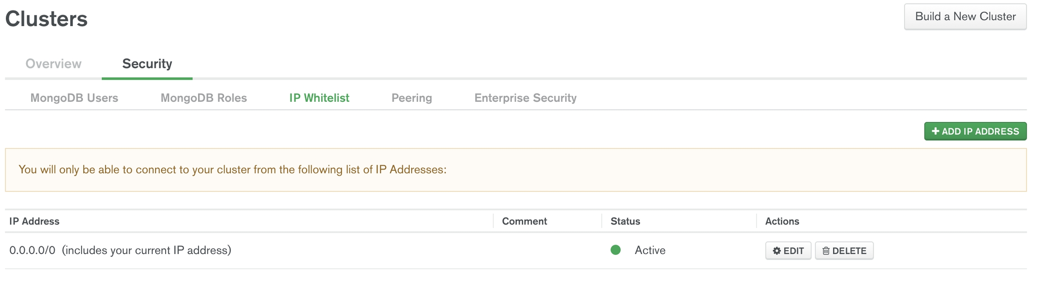Open the Peering sub-tab
Viewport: 1037px width, 286px height.
411,98
